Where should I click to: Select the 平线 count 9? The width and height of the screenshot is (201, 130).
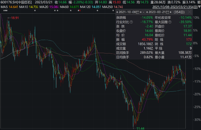coord(191,48)
